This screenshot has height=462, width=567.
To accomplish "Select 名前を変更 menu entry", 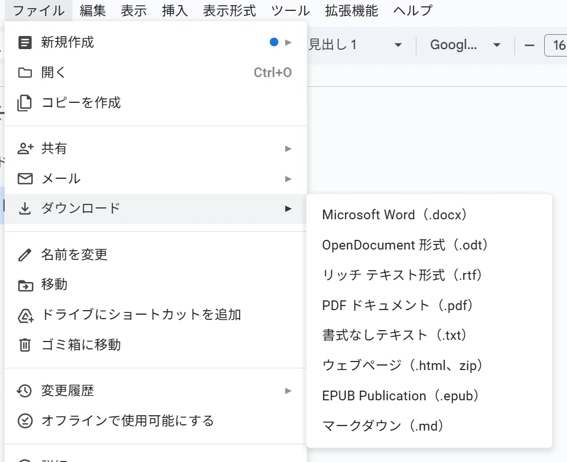I will click(156, 255).
